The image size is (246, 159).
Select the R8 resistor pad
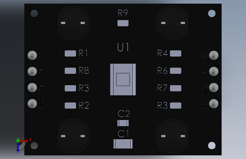pyautogui.click(x=70, y=71)
